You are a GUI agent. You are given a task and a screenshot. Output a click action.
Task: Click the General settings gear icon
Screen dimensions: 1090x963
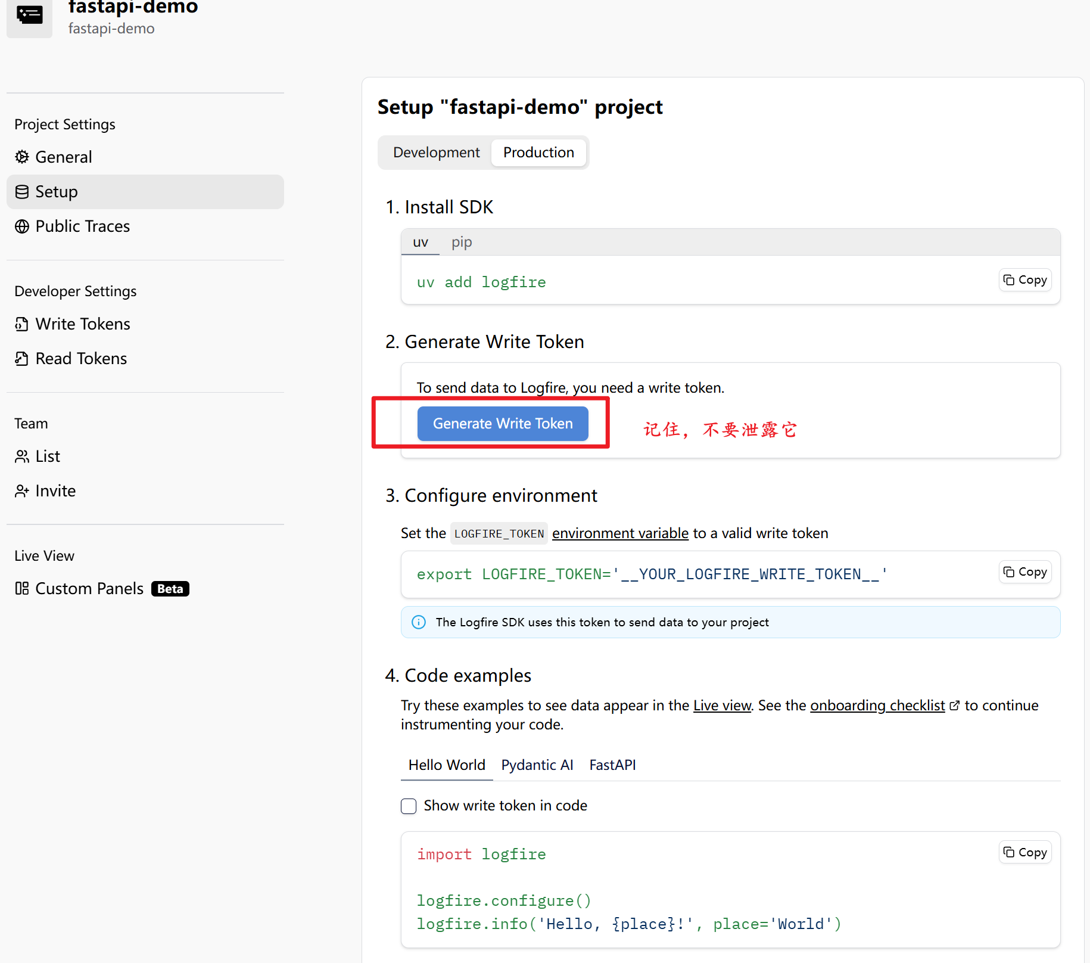(x=22, y=157)
